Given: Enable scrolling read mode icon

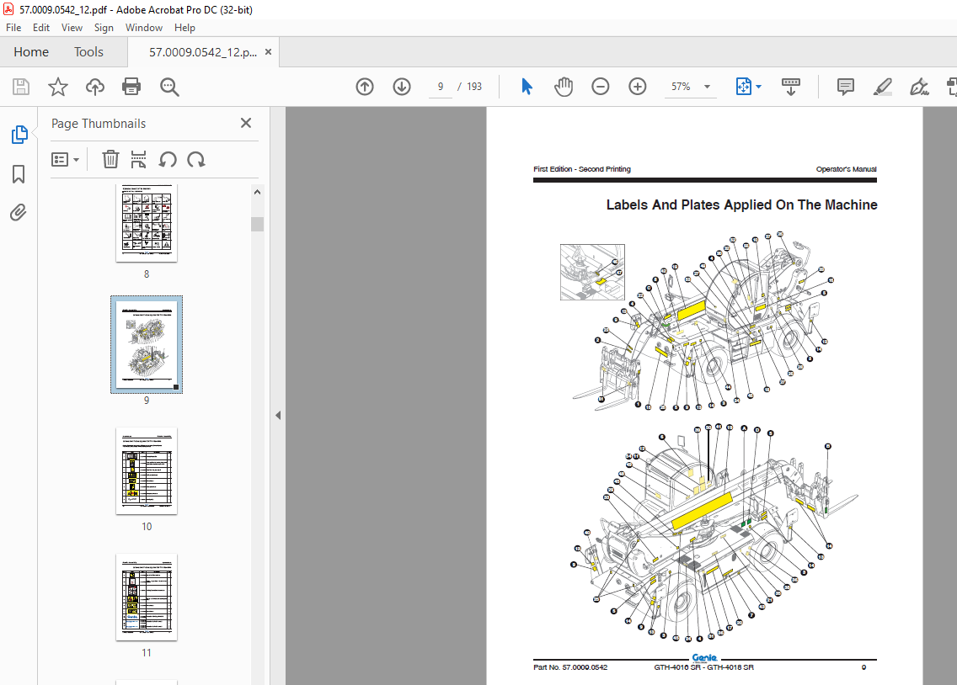Looking at the screenshot, I should [x=790, y=87].
